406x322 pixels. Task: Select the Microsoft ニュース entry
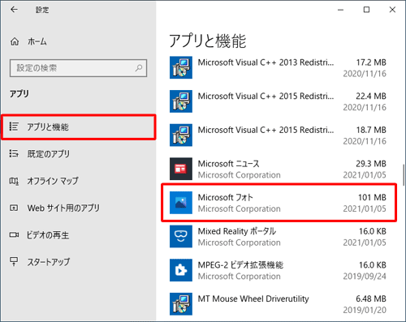point(278,169)
